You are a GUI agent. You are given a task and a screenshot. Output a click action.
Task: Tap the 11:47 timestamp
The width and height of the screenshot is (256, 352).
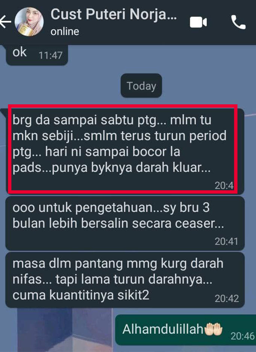pyautogui.click(x=50, y=55)
